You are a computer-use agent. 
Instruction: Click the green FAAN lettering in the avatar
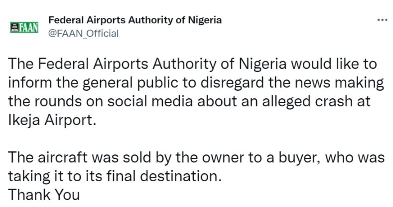point(28,27)
